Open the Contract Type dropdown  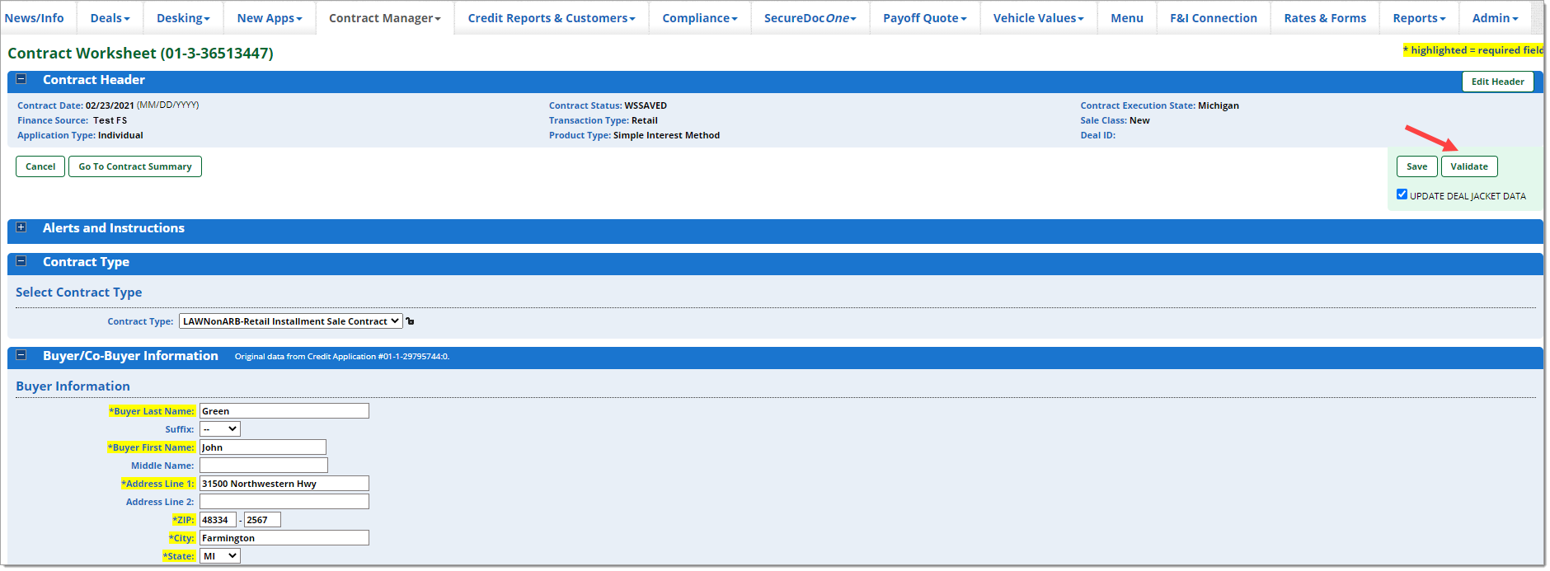click(290, 321)
